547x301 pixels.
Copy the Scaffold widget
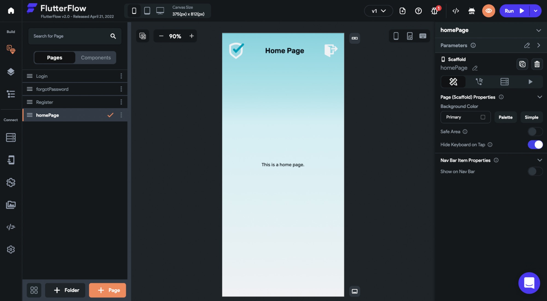pyautogui.click(x=522, y=64)
